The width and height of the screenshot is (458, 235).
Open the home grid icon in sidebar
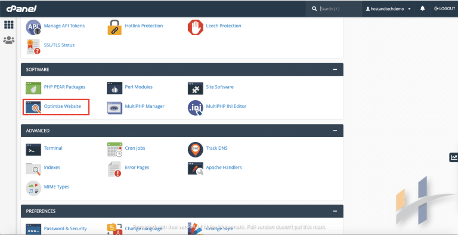tap(9, 25)
